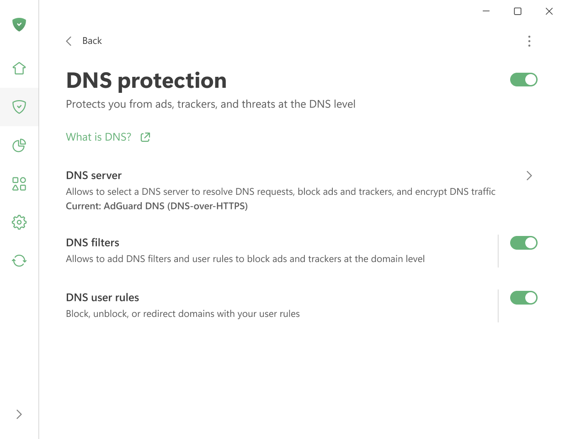Image resolution: width=565 pixels, height=439 pixels.
Task: Open the Filters/modules sidebar icon
Action: tap(19, 184)
